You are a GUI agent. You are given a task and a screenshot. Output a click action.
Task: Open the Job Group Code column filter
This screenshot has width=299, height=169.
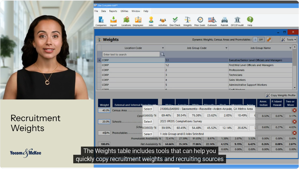coord(226,48)
